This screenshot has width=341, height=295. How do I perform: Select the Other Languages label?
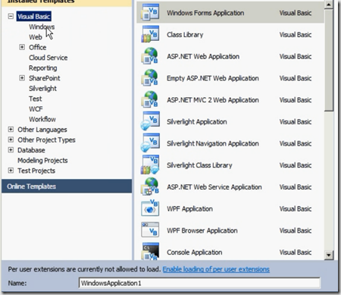[x=42, y=130]
